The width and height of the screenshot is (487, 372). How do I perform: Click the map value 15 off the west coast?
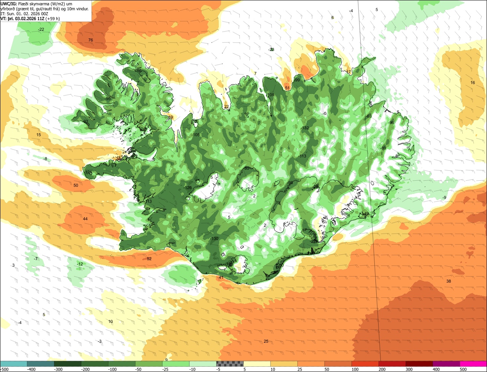coord(38,135)
